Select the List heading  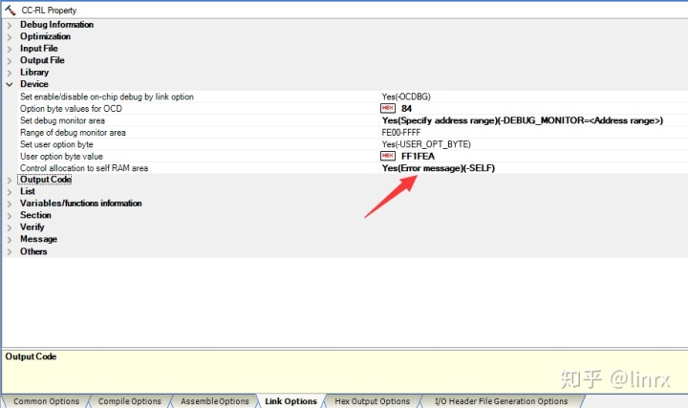(27, 191)
